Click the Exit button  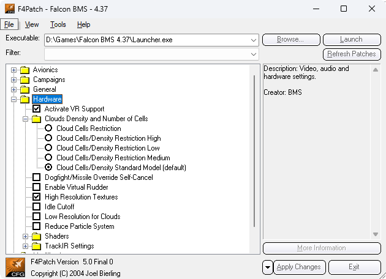point(355,267)
